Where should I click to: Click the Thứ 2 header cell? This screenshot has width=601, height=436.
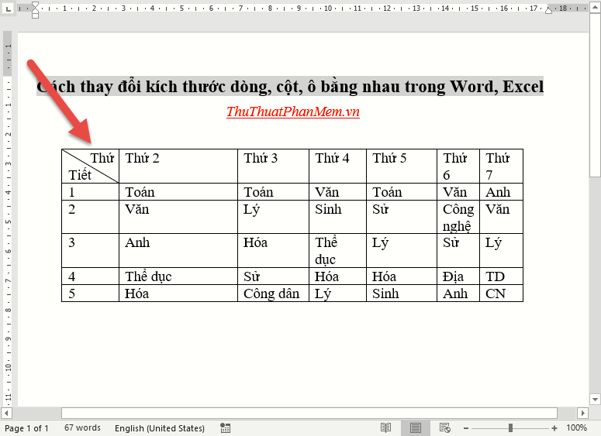point(178,167)
